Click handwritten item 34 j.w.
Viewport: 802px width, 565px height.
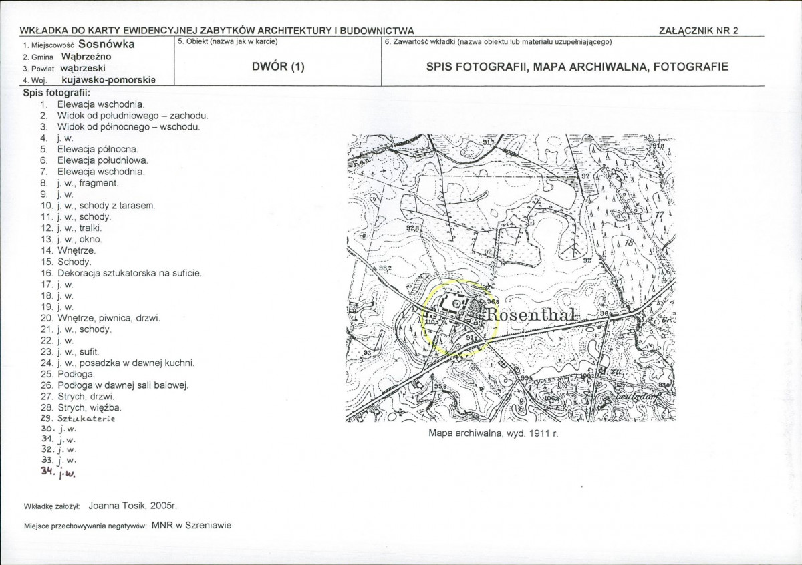click(59, 474)
